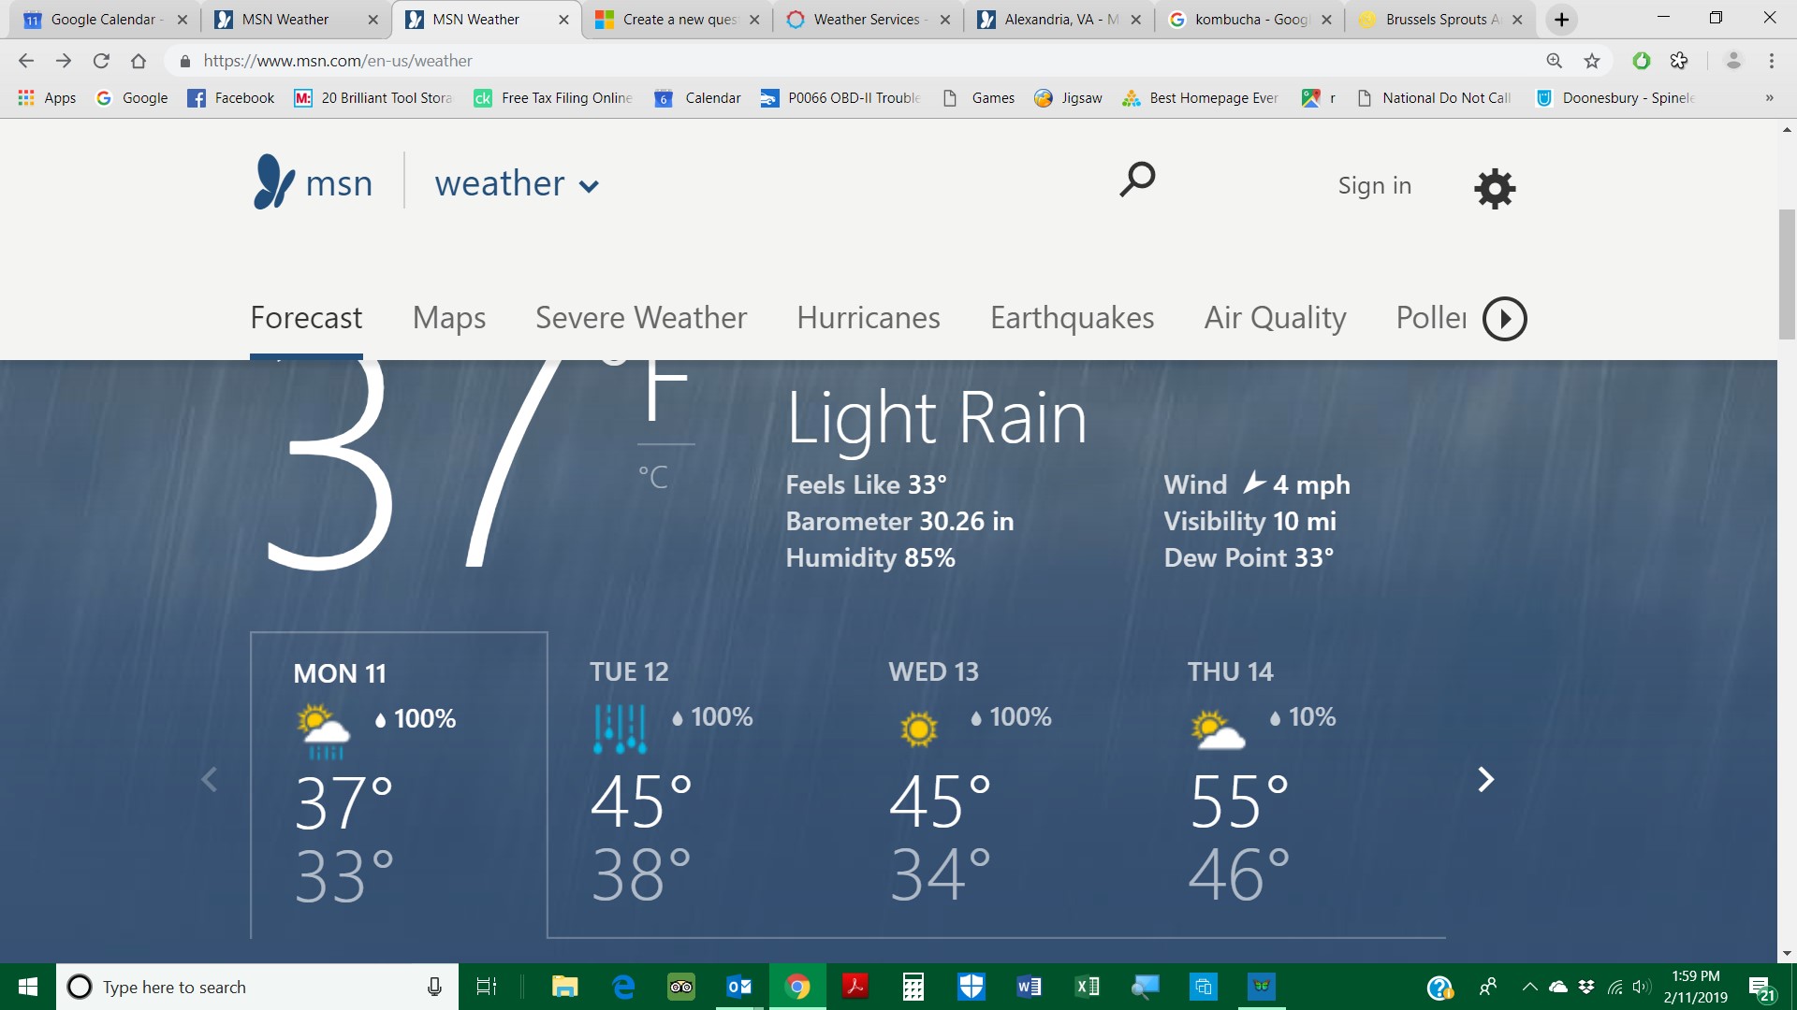Screen dimensions: 1797x1010
Task: Open the Severe Weather page
Action: (640, 318)
